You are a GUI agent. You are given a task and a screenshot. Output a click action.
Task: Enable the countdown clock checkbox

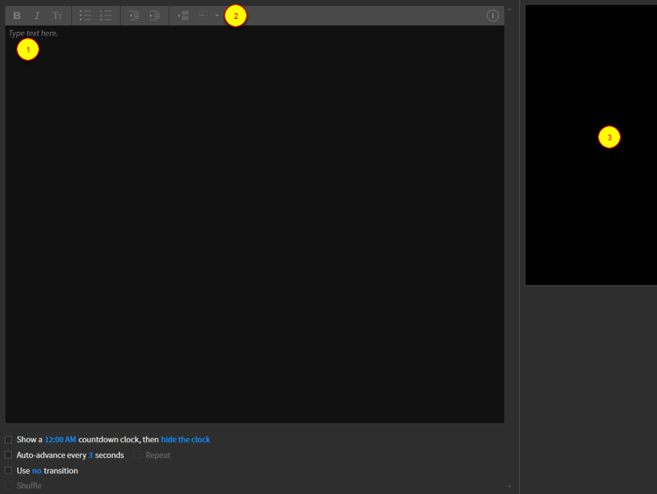point(9,440)
